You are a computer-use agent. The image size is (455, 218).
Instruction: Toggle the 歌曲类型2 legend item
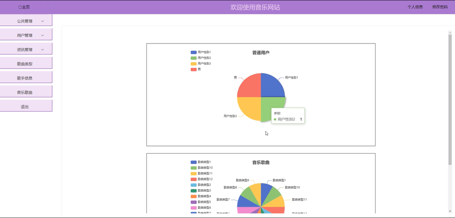click(x=201, y=185)
